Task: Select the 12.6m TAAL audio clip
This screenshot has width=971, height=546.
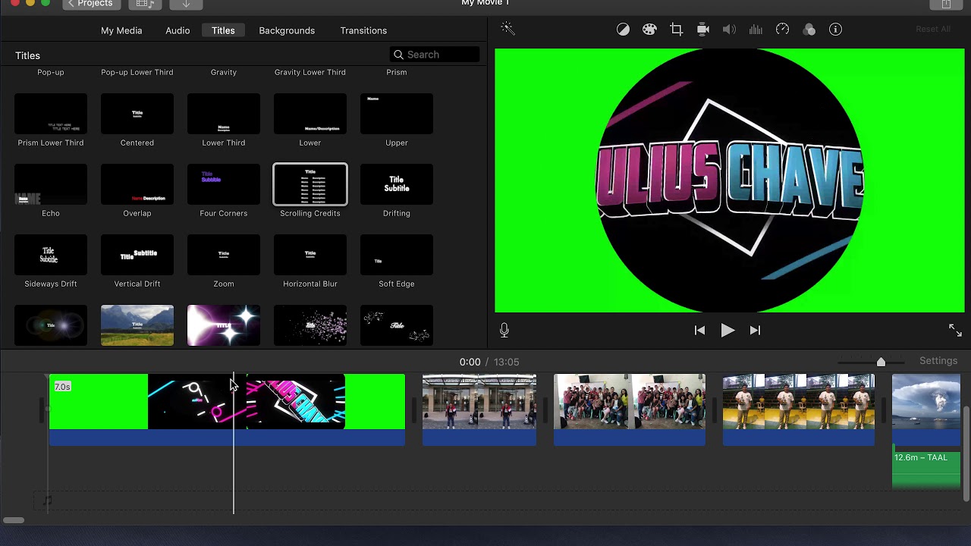Action: [x=926, y=469]
